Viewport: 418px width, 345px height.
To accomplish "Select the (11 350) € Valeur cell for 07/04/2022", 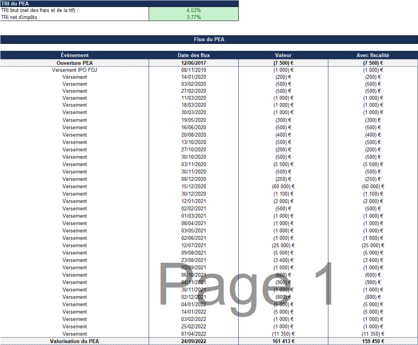I will pos(283,334).
